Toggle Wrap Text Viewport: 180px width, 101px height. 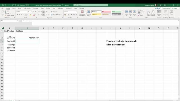click(x=54, y=12)
